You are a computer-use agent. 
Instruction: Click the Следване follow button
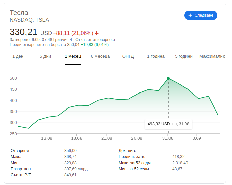click(x=201, y=15)
